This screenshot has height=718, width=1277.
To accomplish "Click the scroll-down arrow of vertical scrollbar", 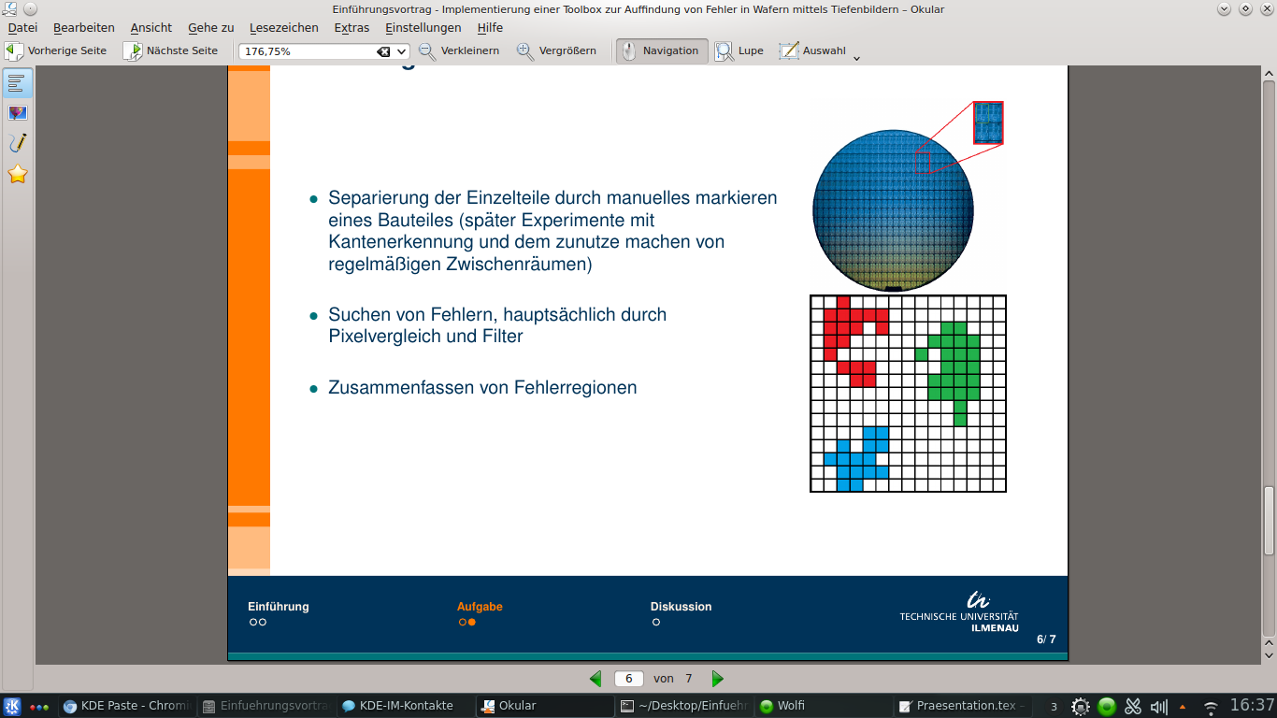I will tap(1270, 657).
